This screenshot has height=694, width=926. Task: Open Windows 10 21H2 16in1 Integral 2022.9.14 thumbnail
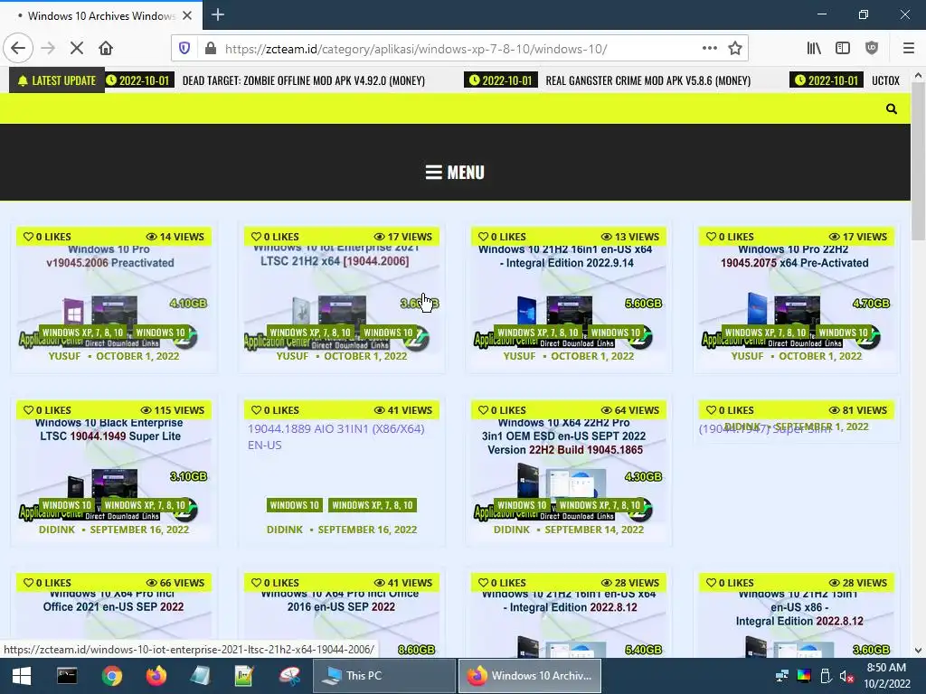point(569,289)
